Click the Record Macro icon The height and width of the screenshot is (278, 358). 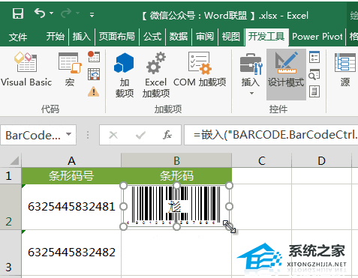tap(94, 56)
